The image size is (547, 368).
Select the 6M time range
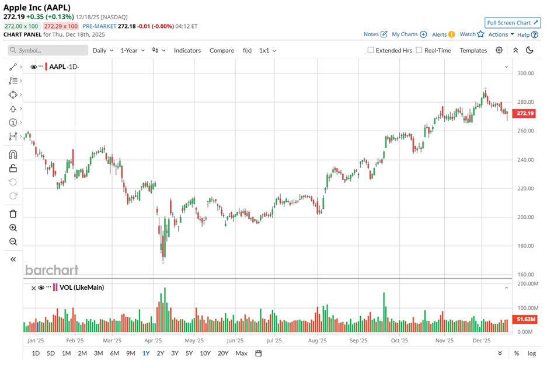pyautogui.click(x=114, y=353)
